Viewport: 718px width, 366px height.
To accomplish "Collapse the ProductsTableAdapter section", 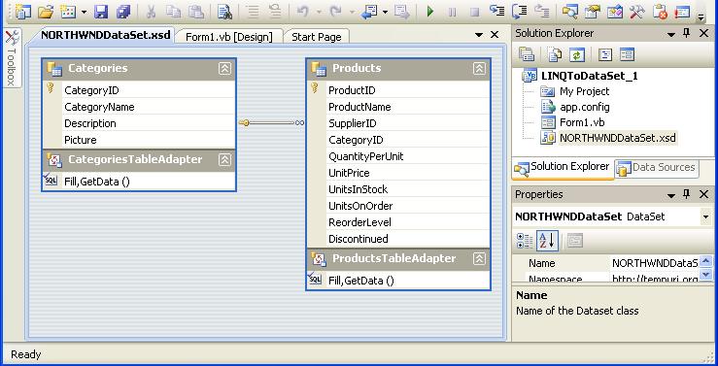I will point(479,259).
